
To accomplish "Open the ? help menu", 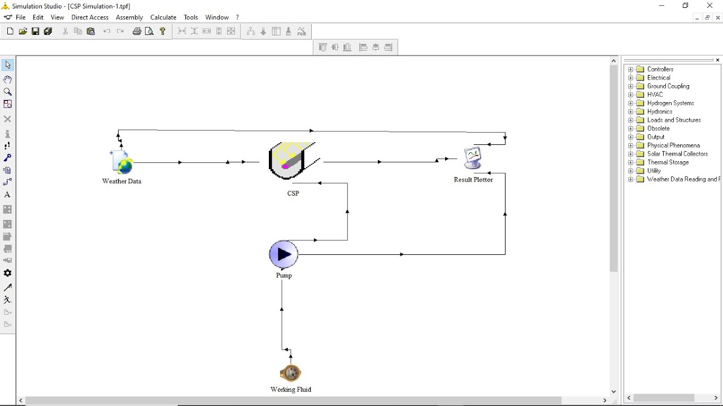I will (237, 17).
